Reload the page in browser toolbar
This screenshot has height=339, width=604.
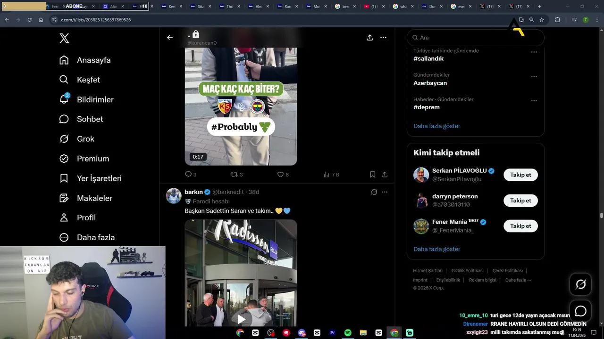pyautogui.click(x=29, y=20)
